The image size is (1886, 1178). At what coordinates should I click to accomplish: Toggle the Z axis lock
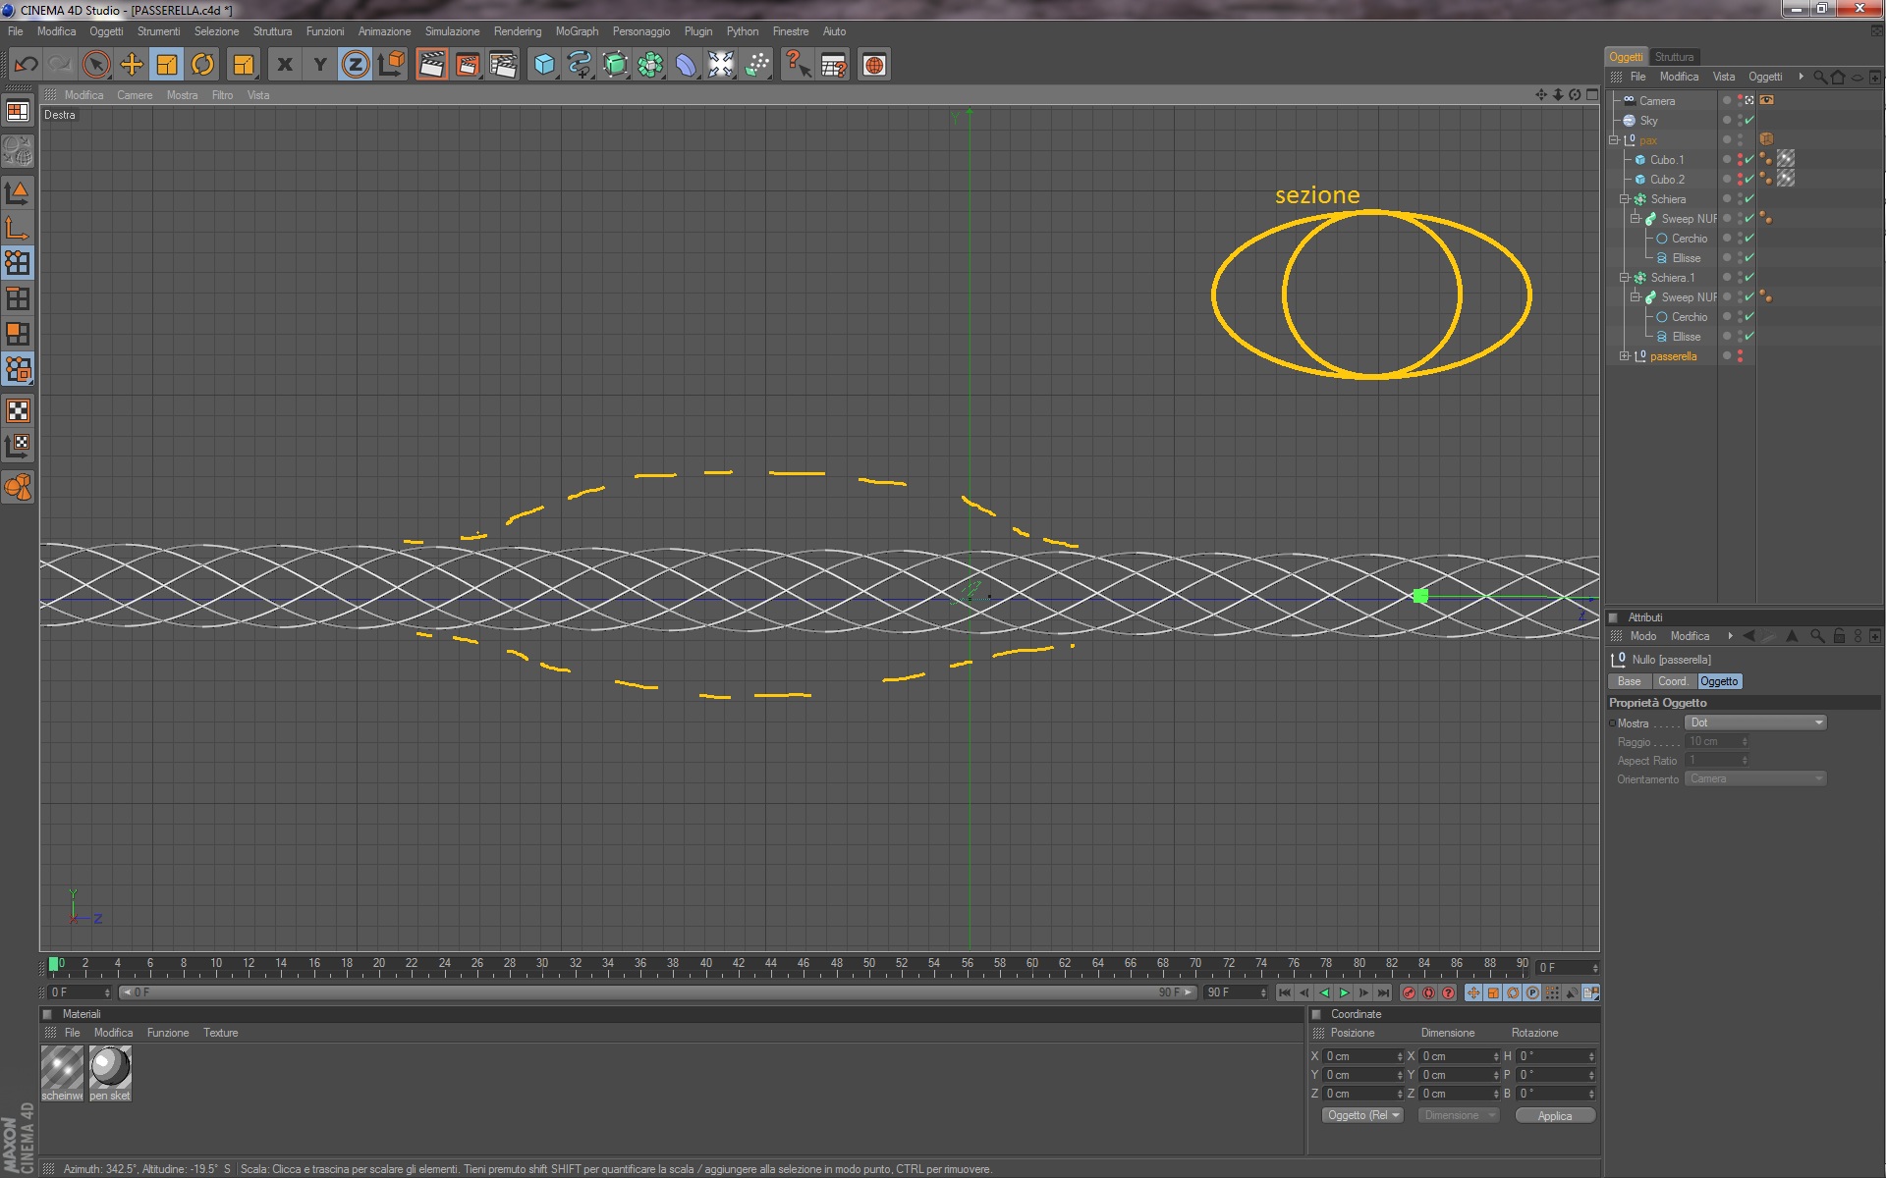[355, 65]
